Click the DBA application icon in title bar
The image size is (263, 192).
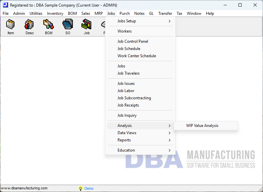(x=5, y=5)
